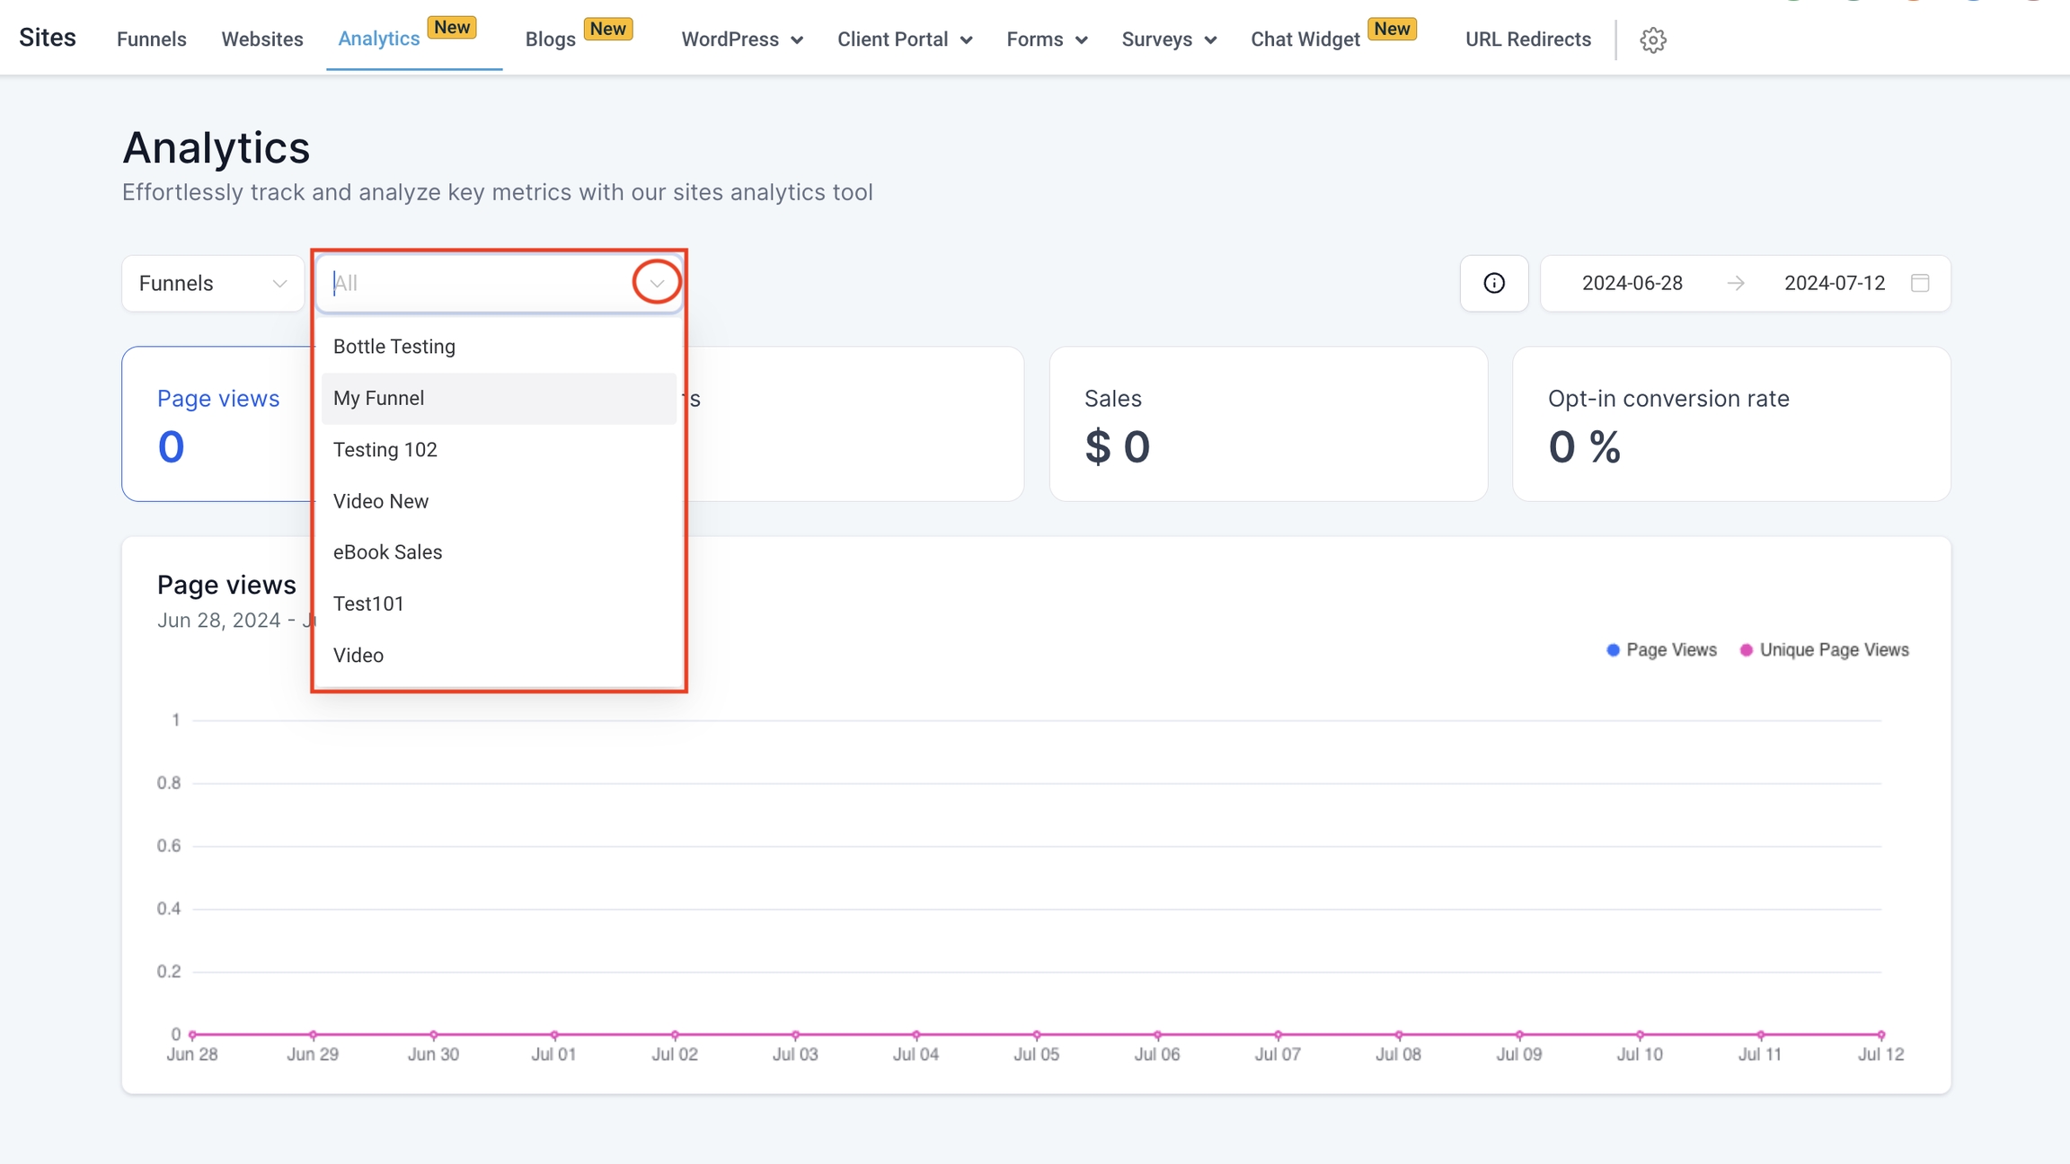Collapse the funnel list chevron
The width and height of the screenshot is (2070, 1164).
657,283
